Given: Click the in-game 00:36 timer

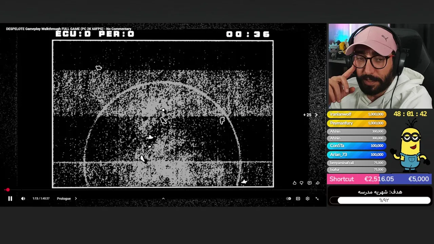Looking at the screenshot, I should [248, 34].
